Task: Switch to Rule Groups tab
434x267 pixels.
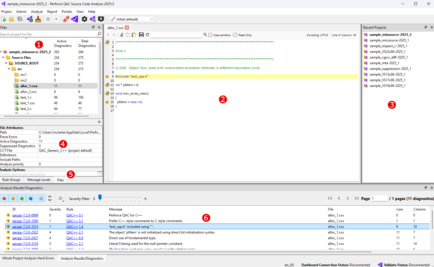Action: (11, 180)
